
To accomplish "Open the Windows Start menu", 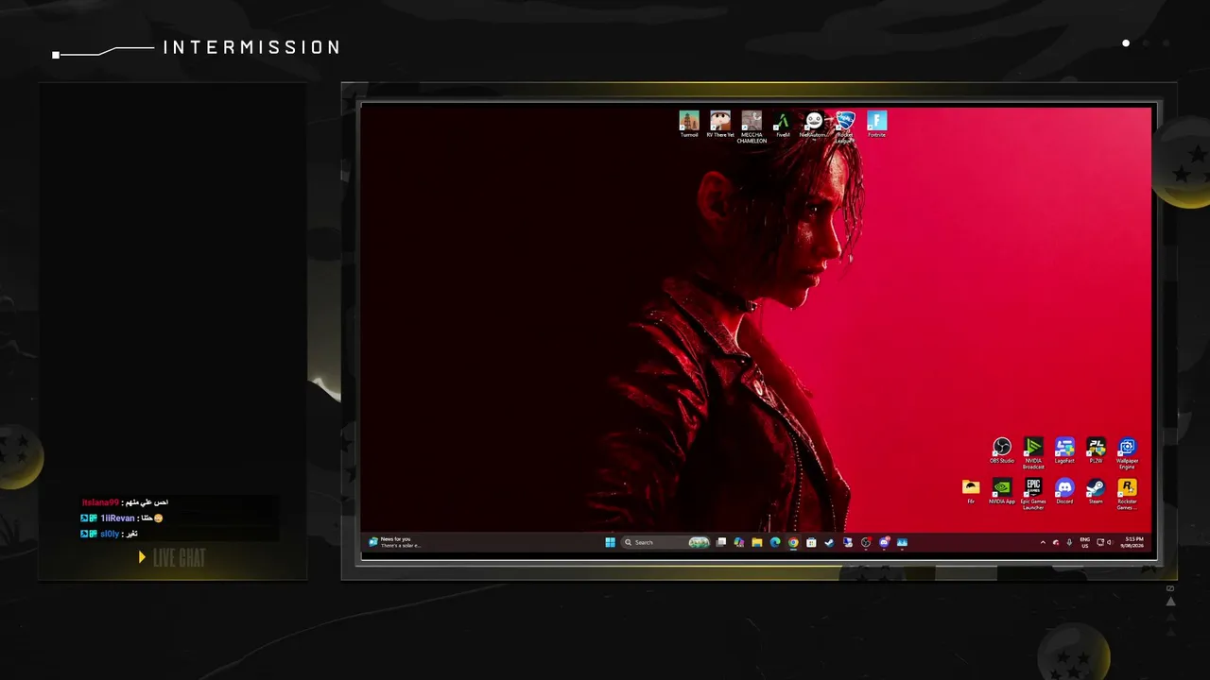I will pos(611,542).
